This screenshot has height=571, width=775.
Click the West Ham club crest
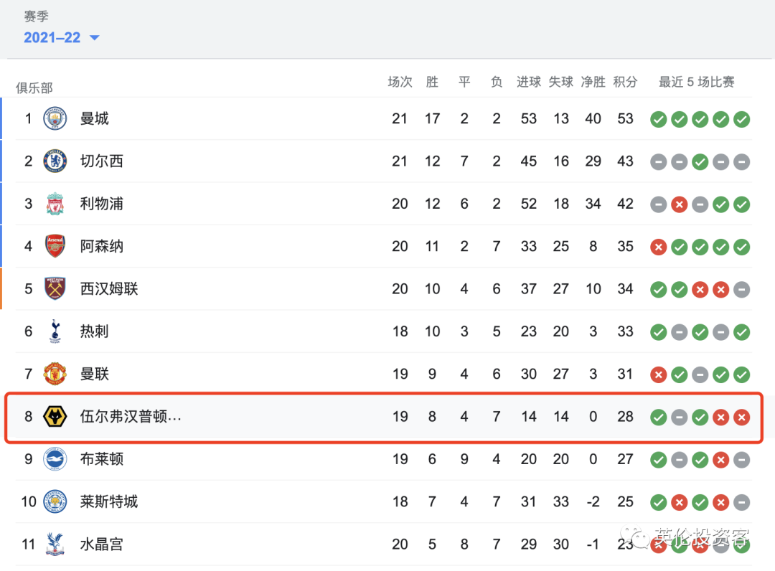pyautogui.click(x=55, y=289)
